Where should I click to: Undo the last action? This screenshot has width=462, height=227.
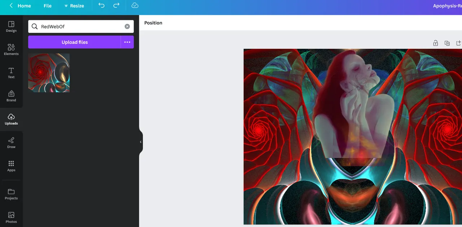tap(101, 5)
